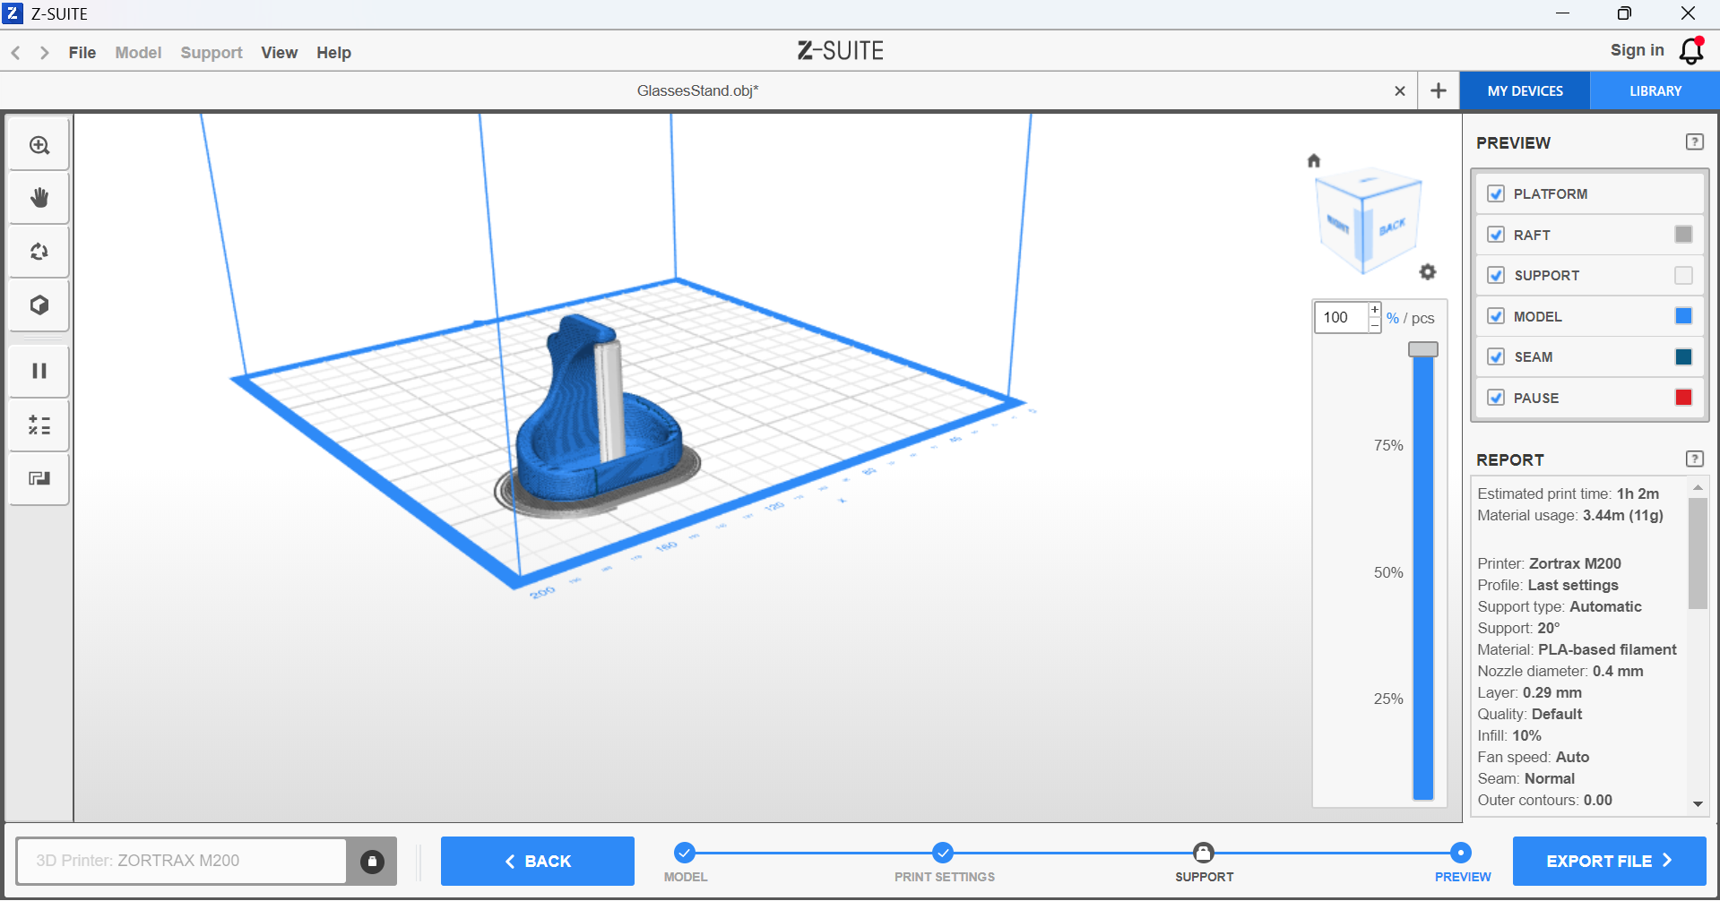Toggle the PAUSE checkbox

click(1496, 398)
